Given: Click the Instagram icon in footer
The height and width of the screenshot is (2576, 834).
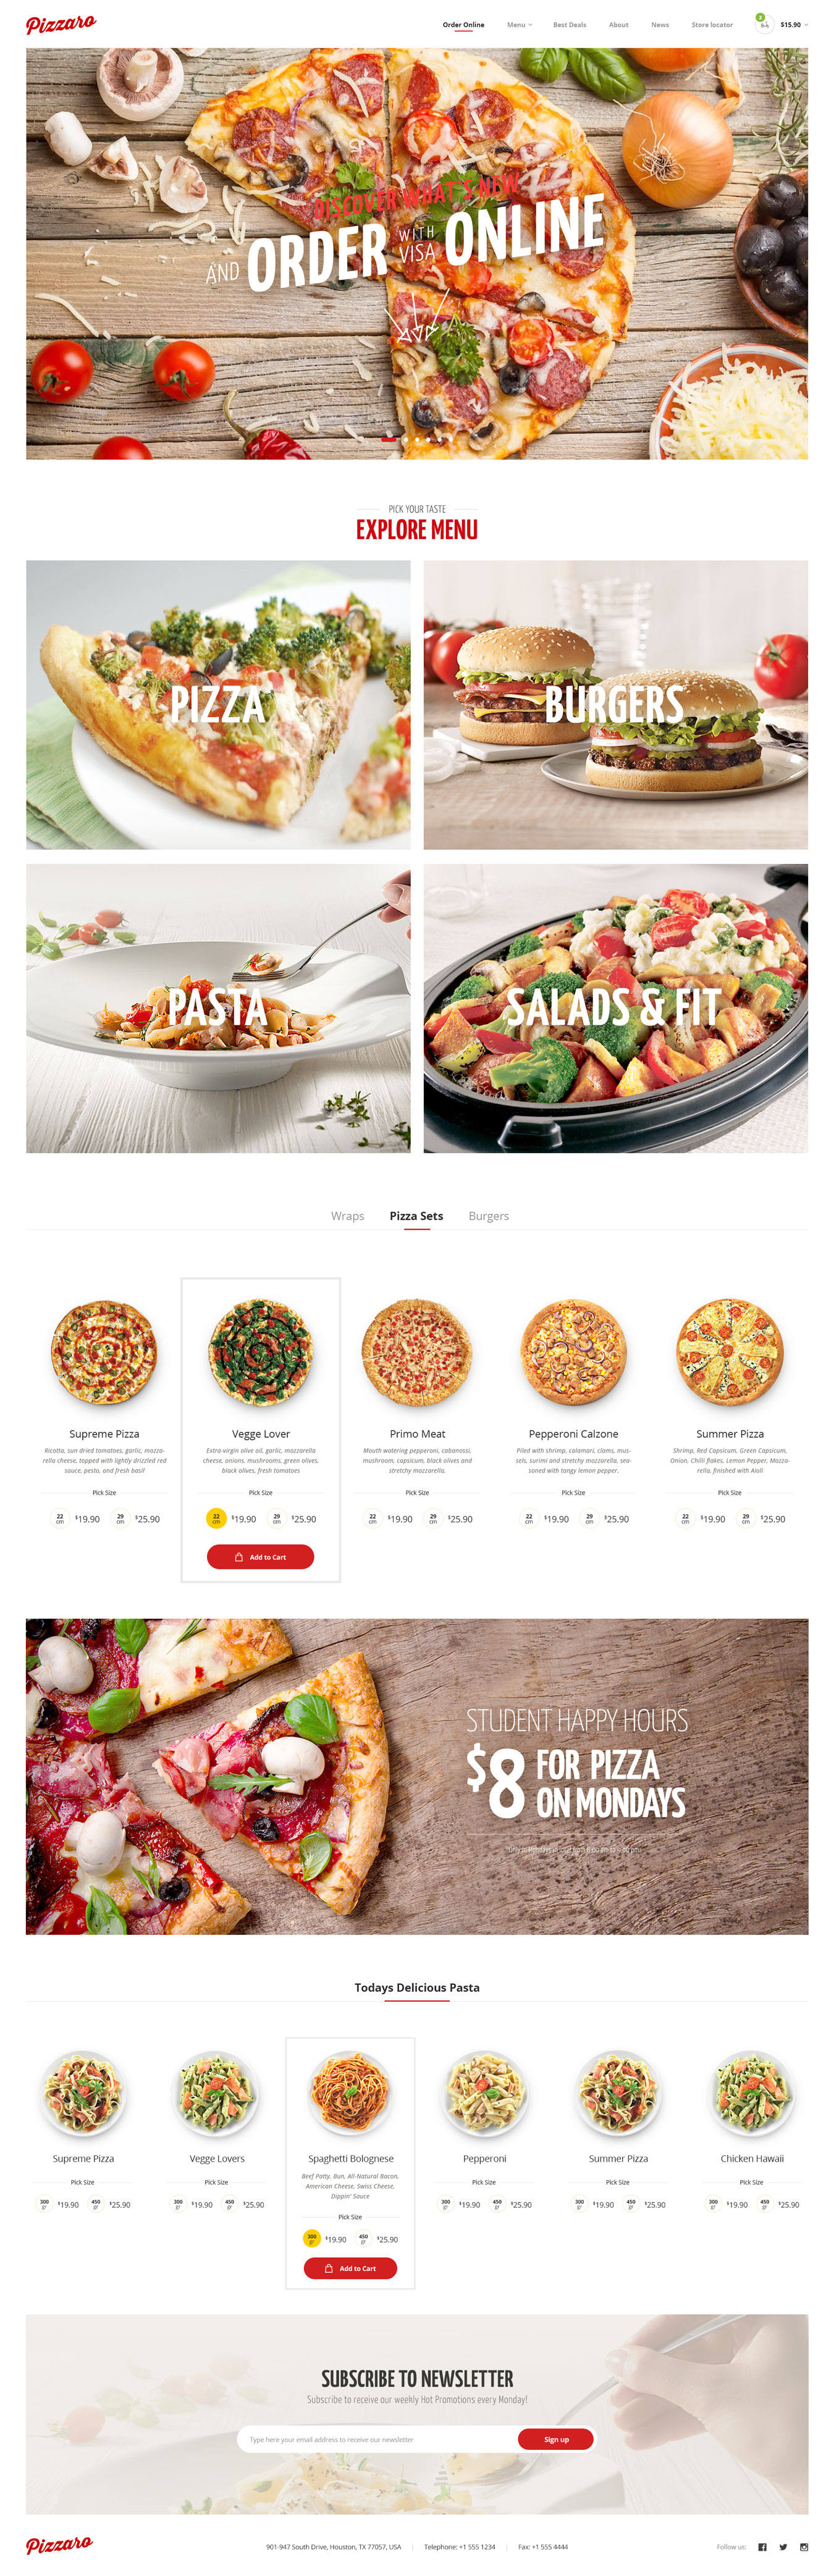Looking at the screenshot, I should (804, 2547).
